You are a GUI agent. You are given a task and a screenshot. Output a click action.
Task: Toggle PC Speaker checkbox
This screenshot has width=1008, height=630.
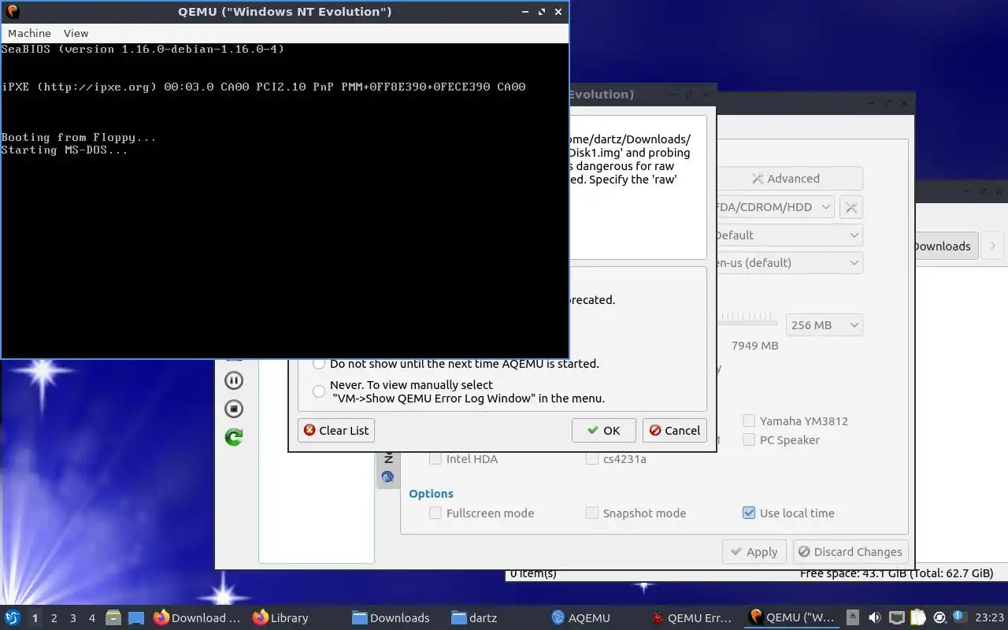(749, 440)
